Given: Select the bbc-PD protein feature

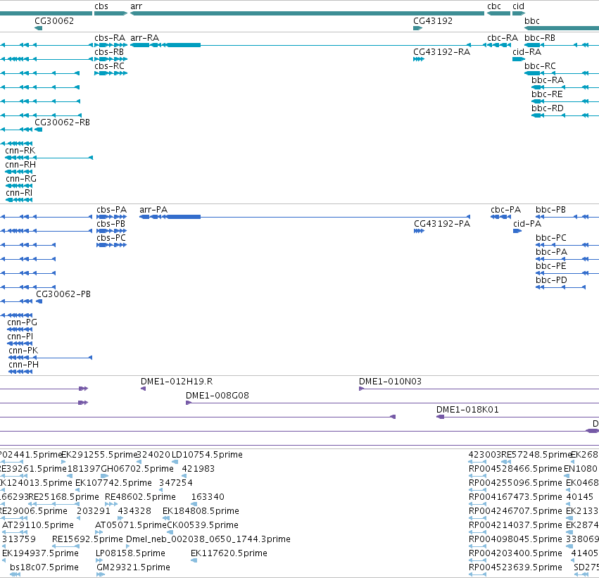Looking at the screenshot, I should (560, 287).
